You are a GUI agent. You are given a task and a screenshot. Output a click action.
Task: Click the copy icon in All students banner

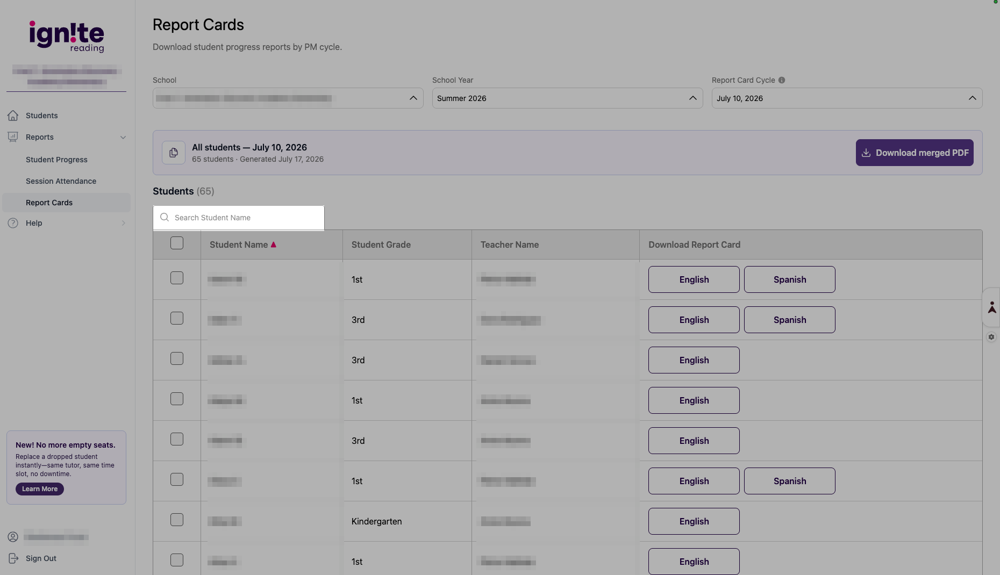click(x=174, y=153)
